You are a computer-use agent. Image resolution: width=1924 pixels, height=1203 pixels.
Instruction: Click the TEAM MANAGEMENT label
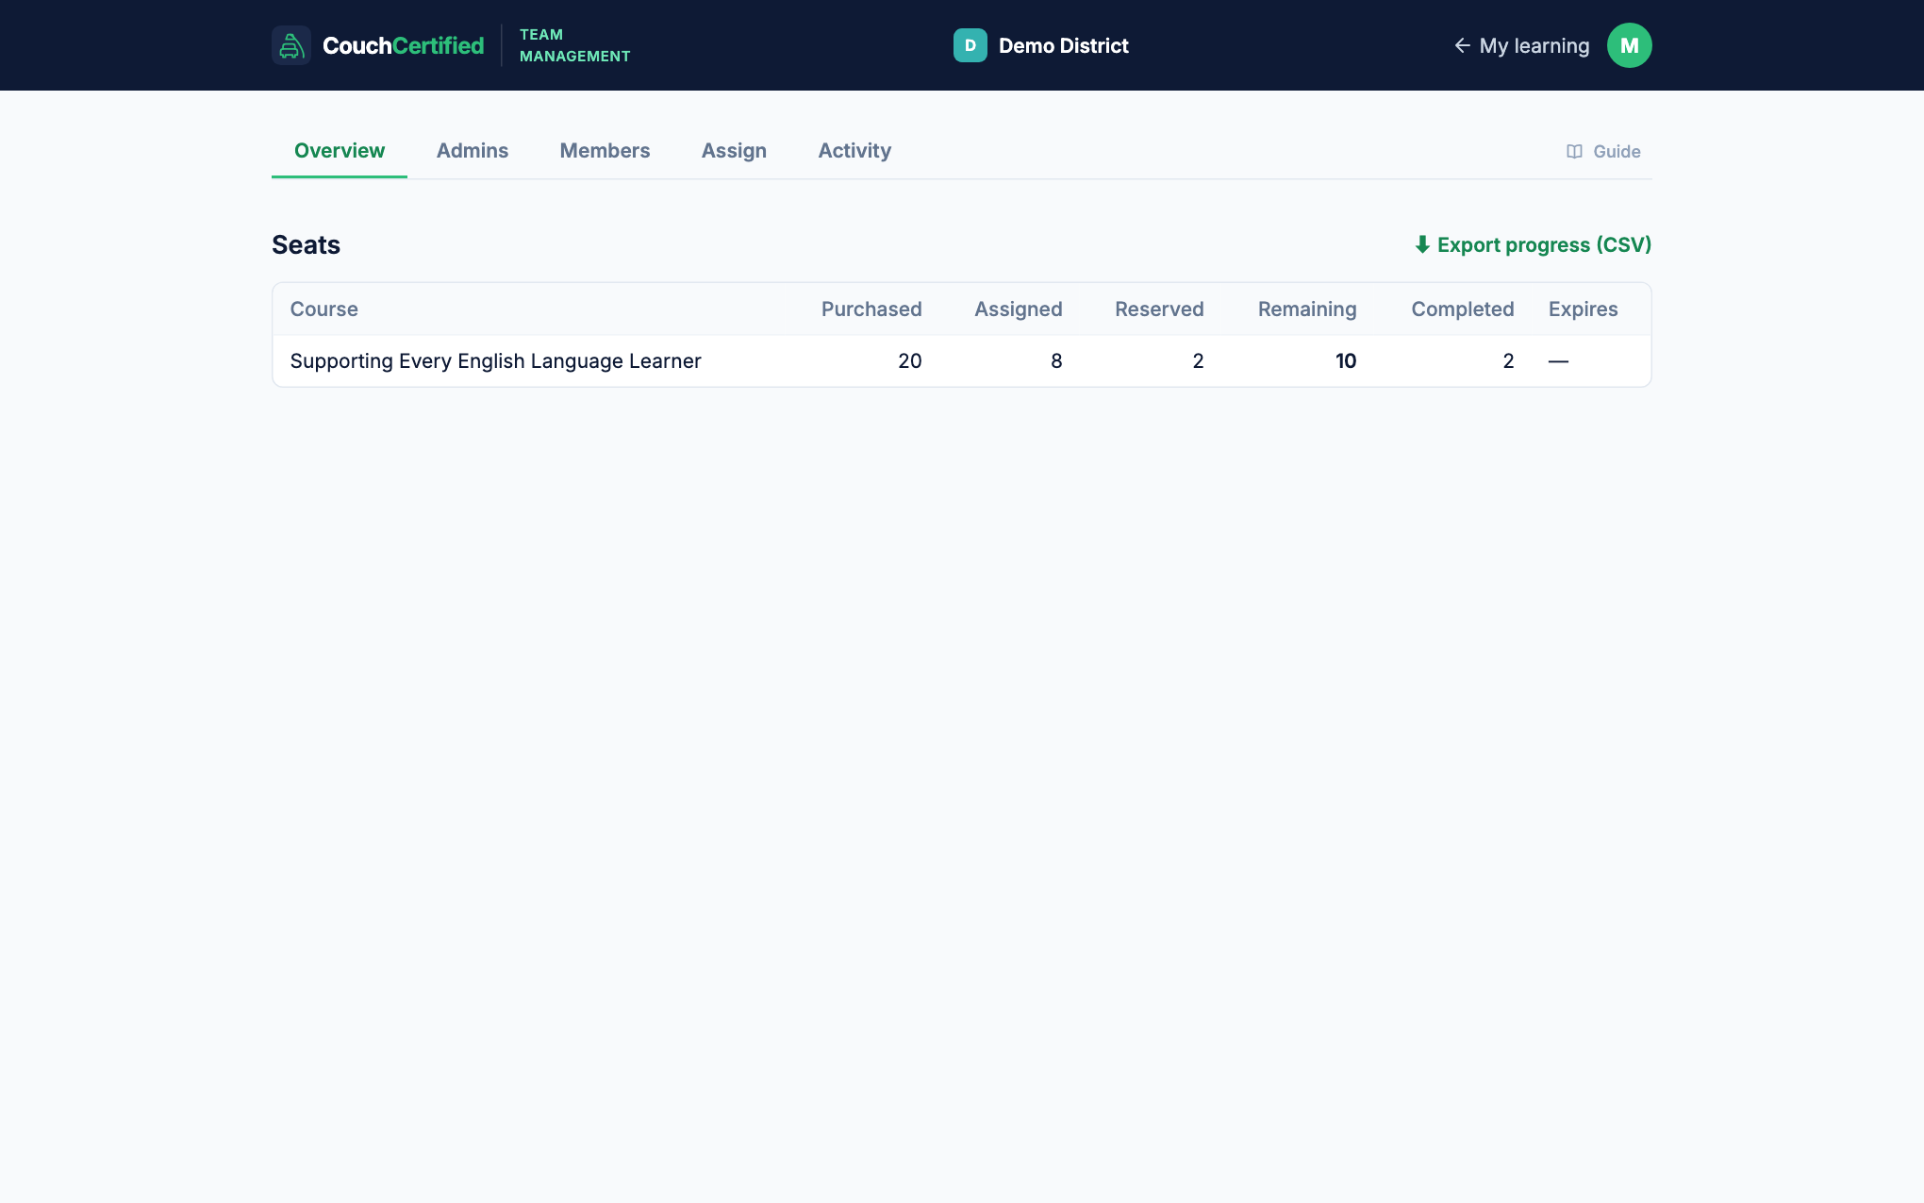tap(574, 45)
